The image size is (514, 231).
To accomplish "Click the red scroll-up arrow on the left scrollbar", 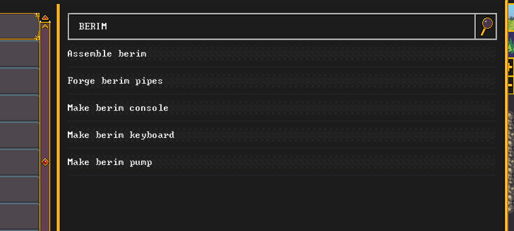I will tap(45, 18).
